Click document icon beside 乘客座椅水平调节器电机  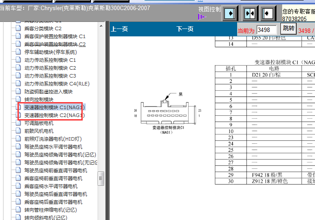(x=18, y=186)
